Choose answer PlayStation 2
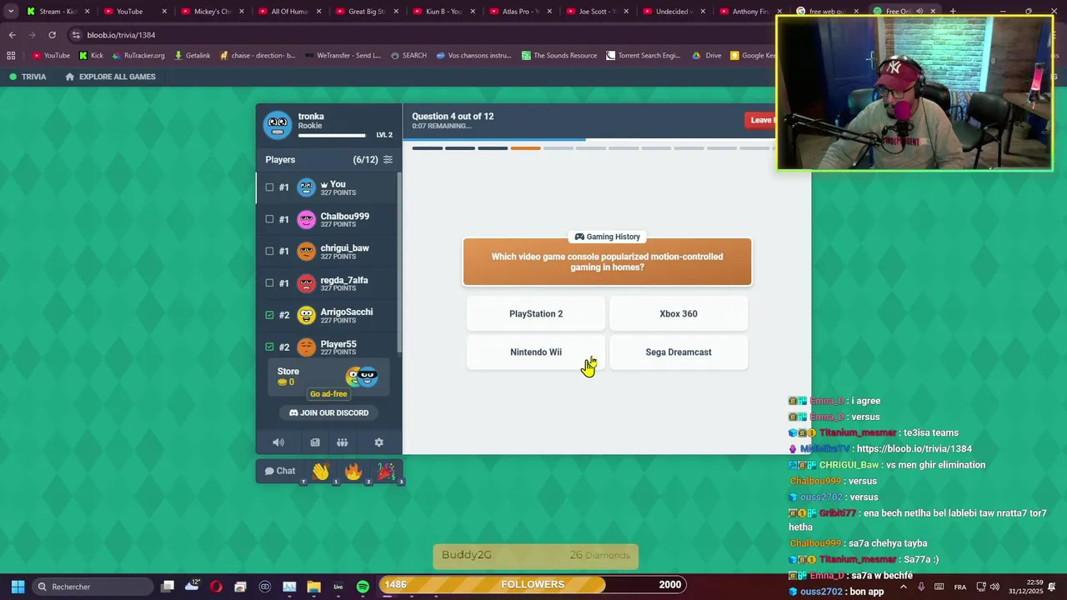Image resolution: width=1067 pixels, height=600 pixels. pos(536,314)
